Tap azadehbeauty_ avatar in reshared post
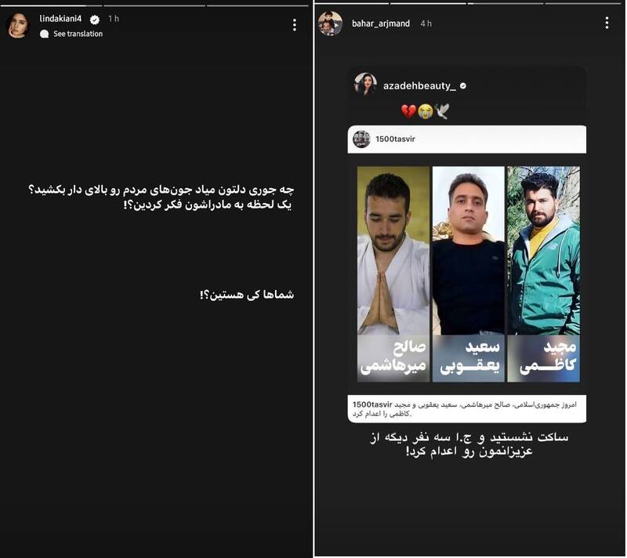The width and height of the screenshot is (627, 558). coord(365,84)
